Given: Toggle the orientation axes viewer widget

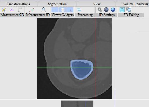Looking at the screenshot, I should point(70,10).
